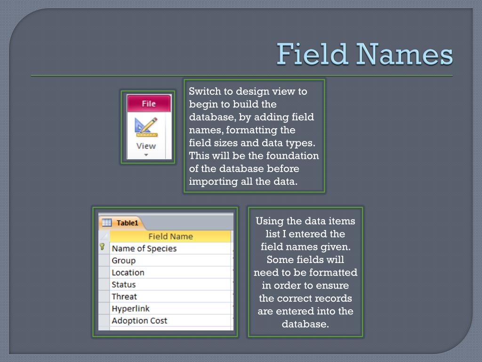This screenshot has height=362, width=482.
Task: Click the View button label
Action: [146, 146]
